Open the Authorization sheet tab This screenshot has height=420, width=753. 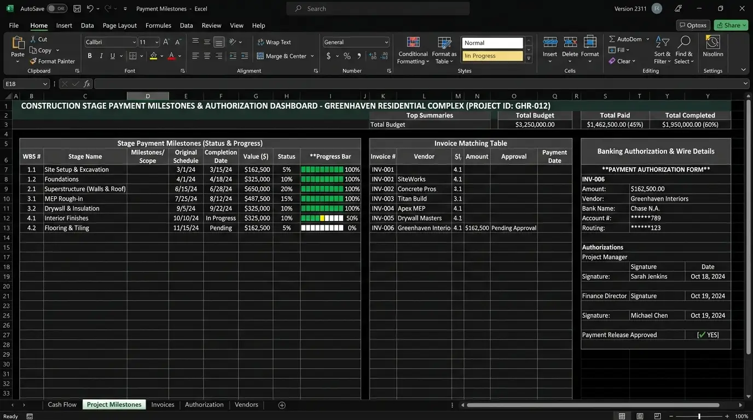coord(204,405)
